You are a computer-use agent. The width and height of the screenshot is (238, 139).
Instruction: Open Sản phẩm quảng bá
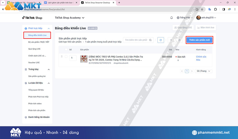pyautogui.click(x=37, y=76)
